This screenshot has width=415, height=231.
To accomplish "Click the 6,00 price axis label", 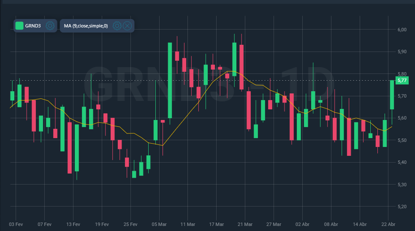I will (402, 30).
